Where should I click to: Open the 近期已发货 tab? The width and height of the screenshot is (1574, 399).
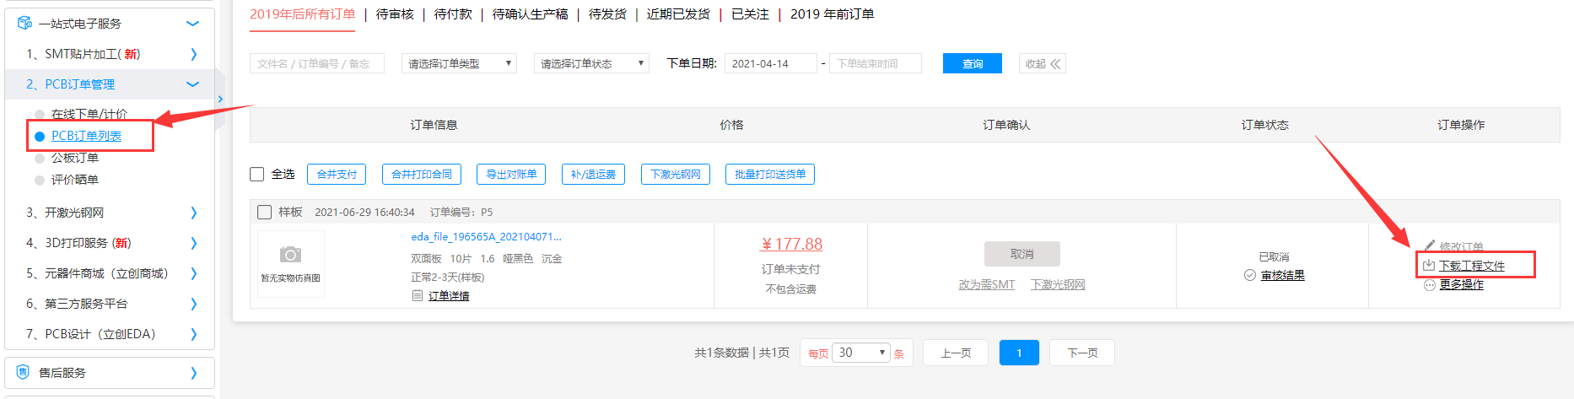click(677, 14)
